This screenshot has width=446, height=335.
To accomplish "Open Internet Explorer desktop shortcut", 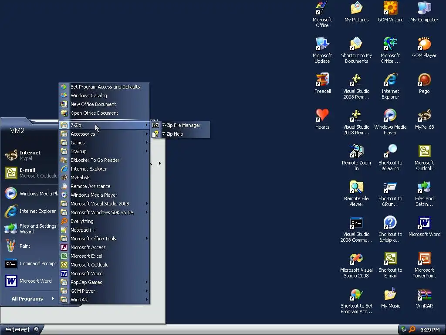I will point(390,86).
